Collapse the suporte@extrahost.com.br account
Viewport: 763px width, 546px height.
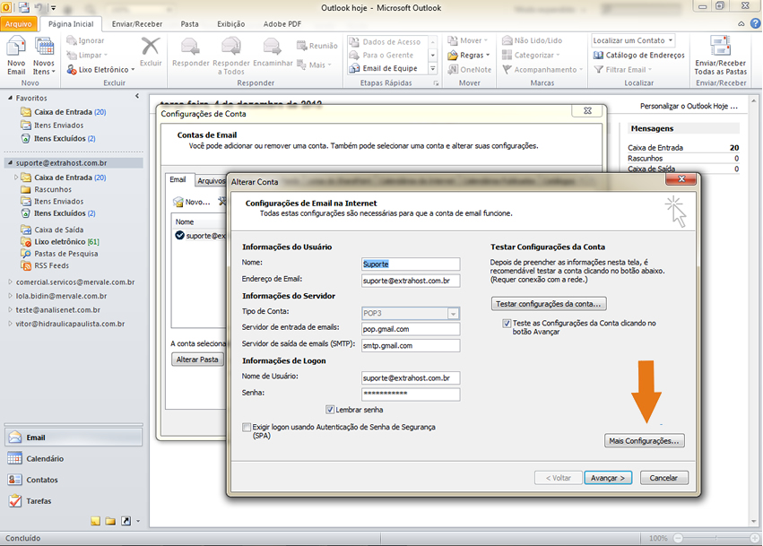pyautogui.click(x=10, y=162)
